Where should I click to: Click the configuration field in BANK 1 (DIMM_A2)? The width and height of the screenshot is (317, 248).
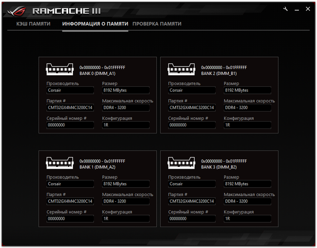126,219
